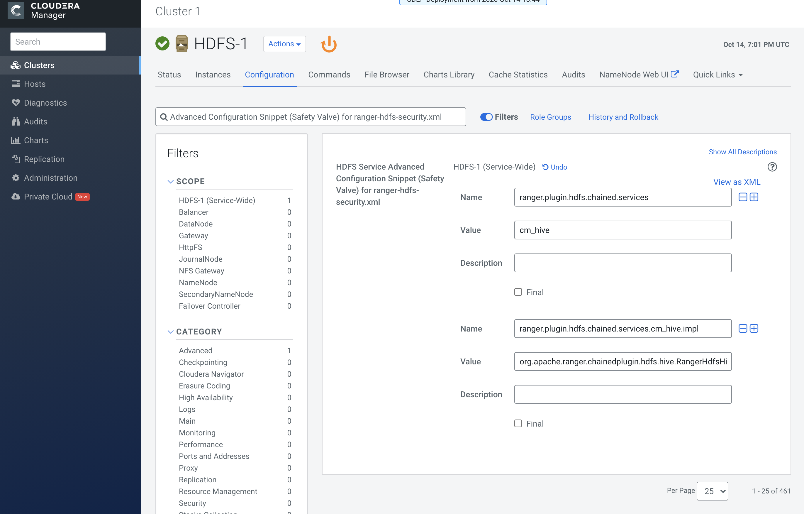Image resolution: width=804 pixels, height=514 pixels.
Task: Click the Undo arrow icon
Action: click(545, 167)
